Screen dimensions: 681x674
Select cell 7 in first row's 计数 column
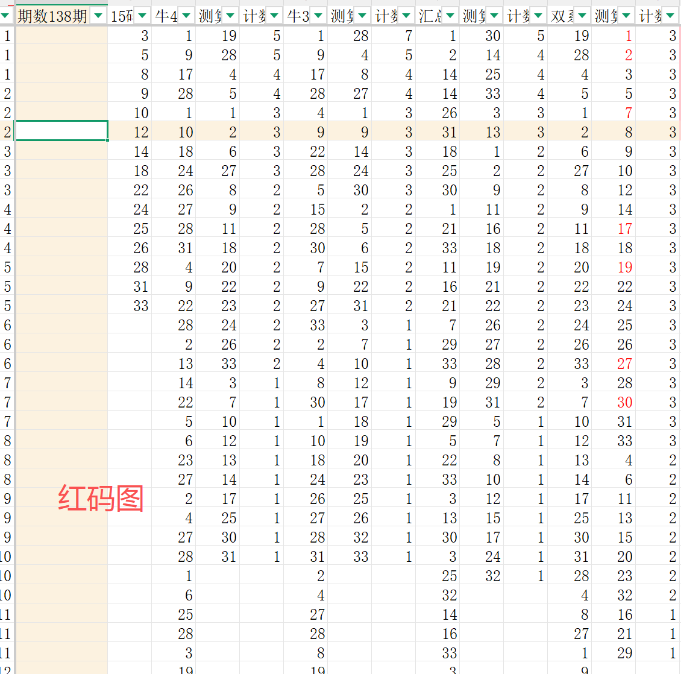pyautogui.click(x=394, y=36)
